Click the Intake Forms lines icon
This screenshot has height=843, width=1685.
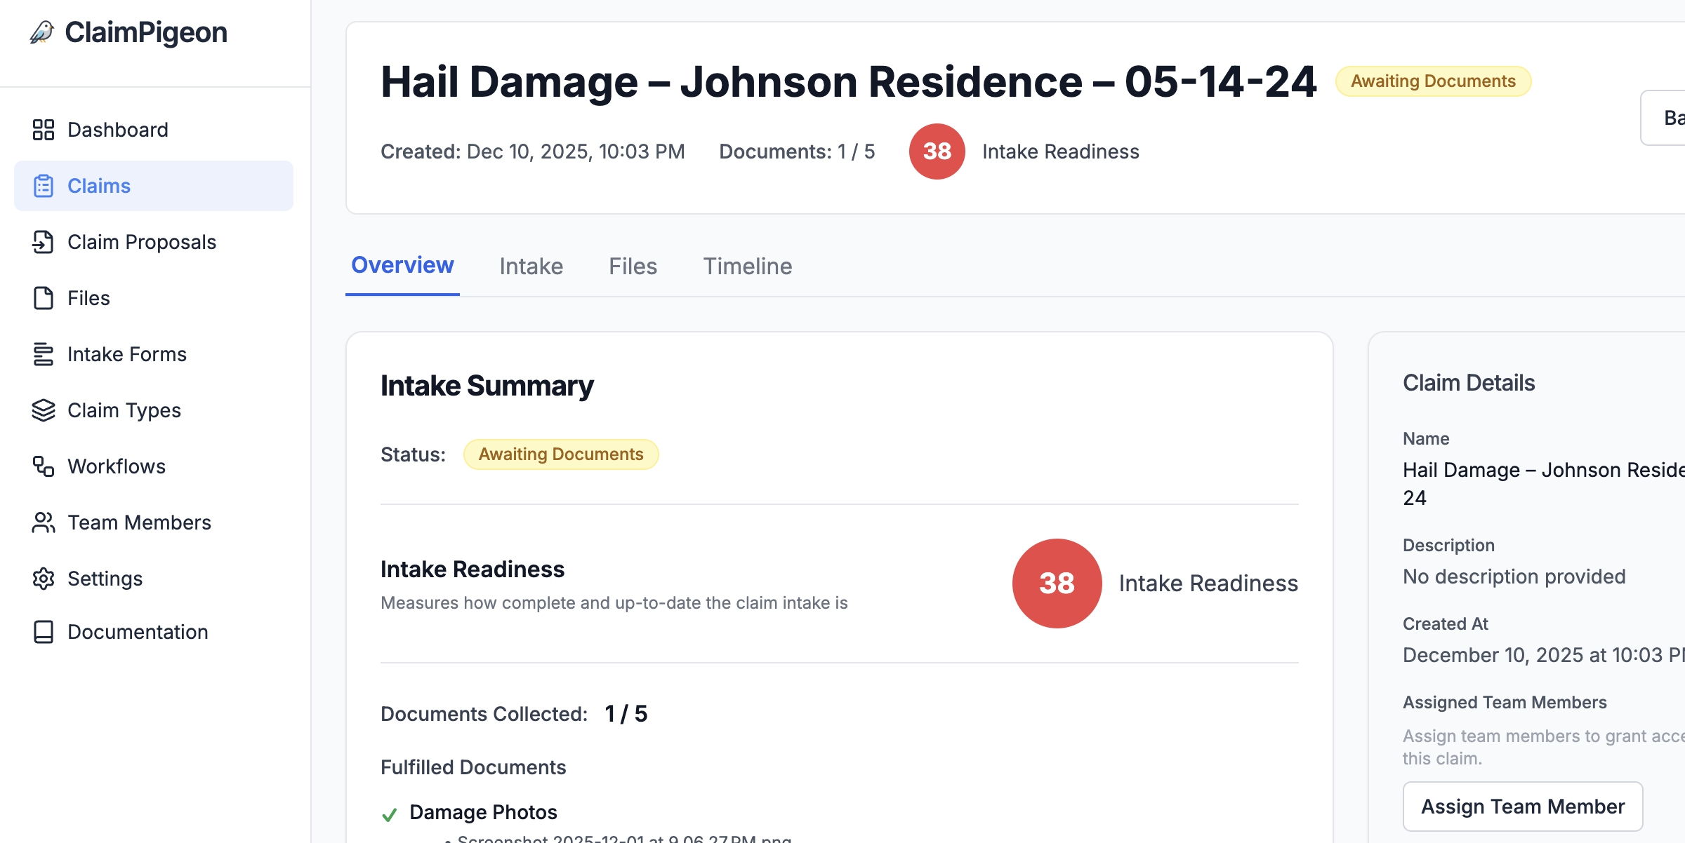pyautogui.click(x=44, y=354)
